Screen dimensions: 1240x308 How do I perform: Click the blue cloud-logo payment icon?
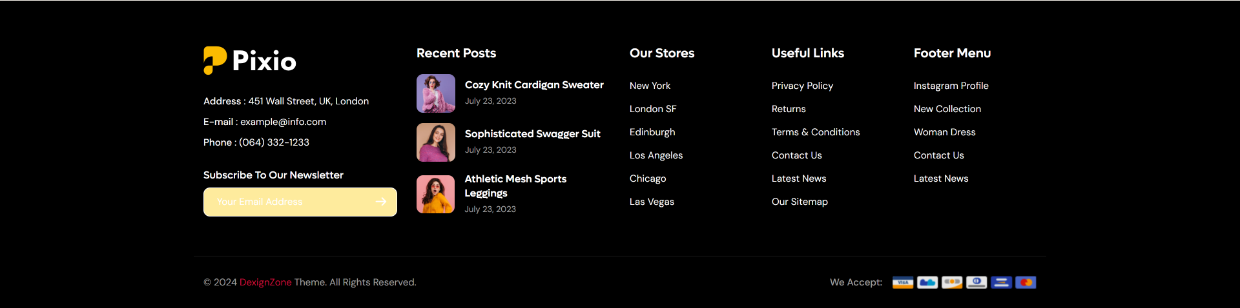click(x=927, y=282)
